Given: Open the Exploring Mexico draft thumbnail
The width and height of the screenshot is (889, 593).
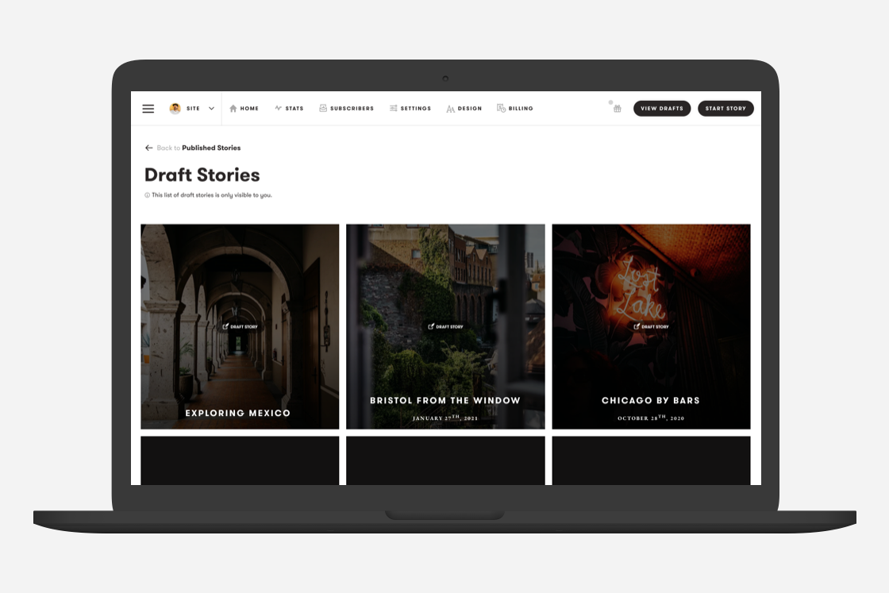Looking at the screenshot, I should tap(240, 326).
